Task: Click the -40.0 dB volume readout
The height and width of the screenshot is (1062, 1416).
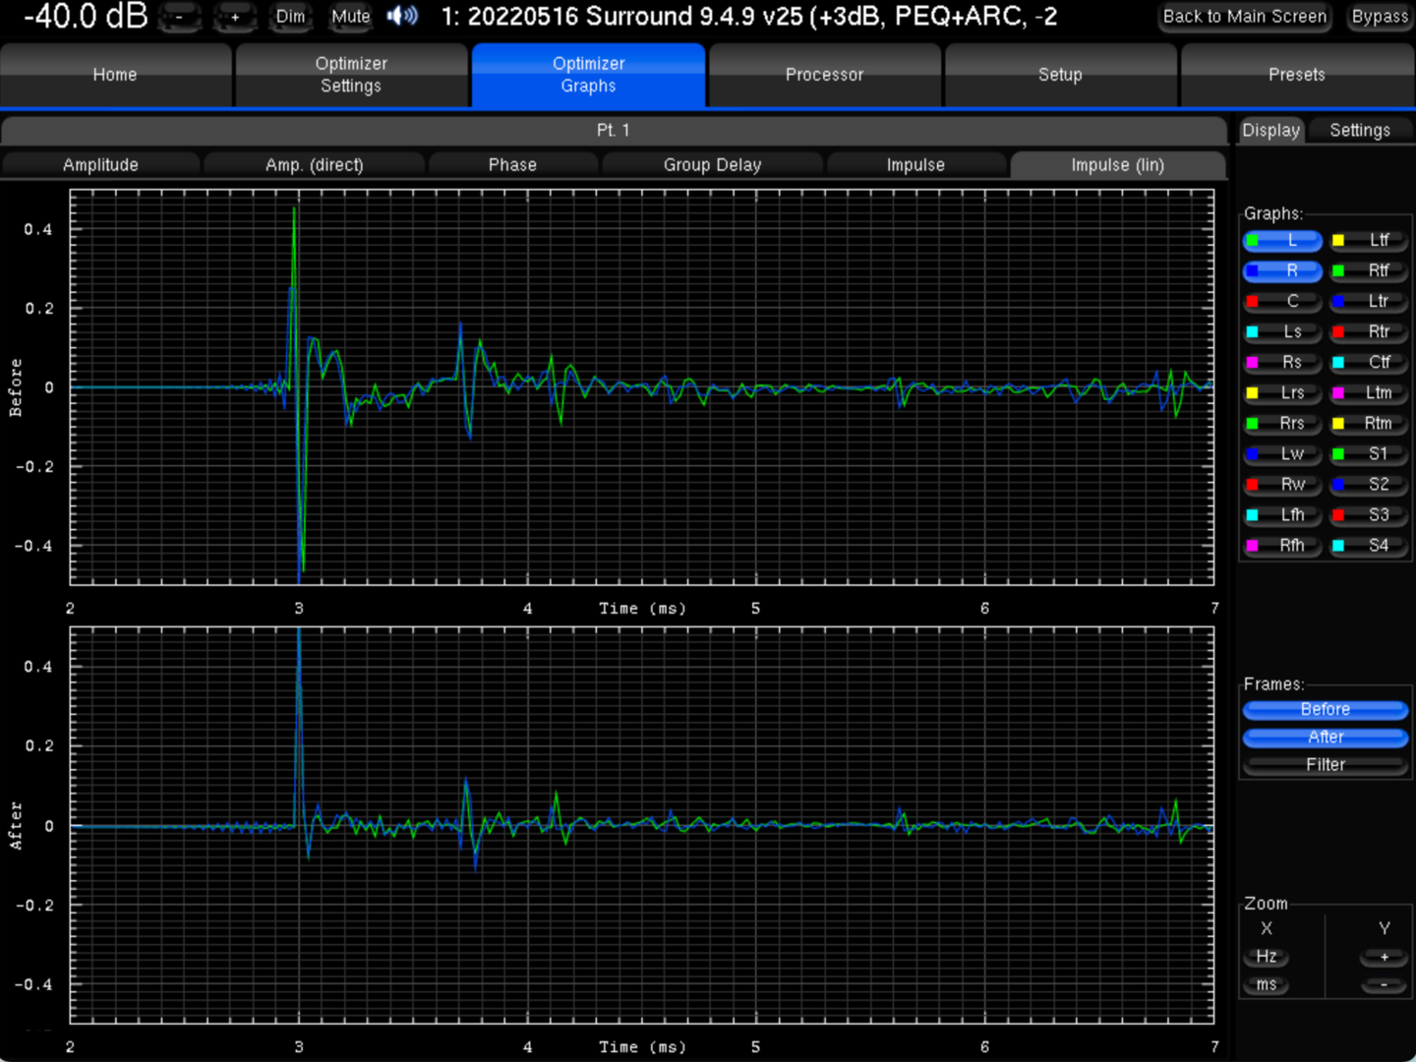Action: 86,16
